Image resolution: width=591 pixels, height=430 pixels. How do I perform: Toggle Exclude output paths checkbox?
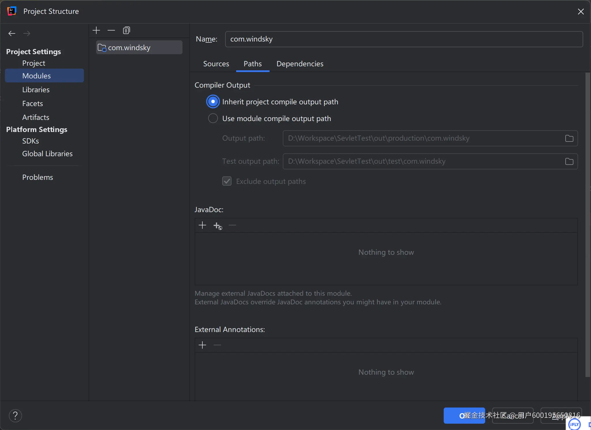[x=227, y=181]
